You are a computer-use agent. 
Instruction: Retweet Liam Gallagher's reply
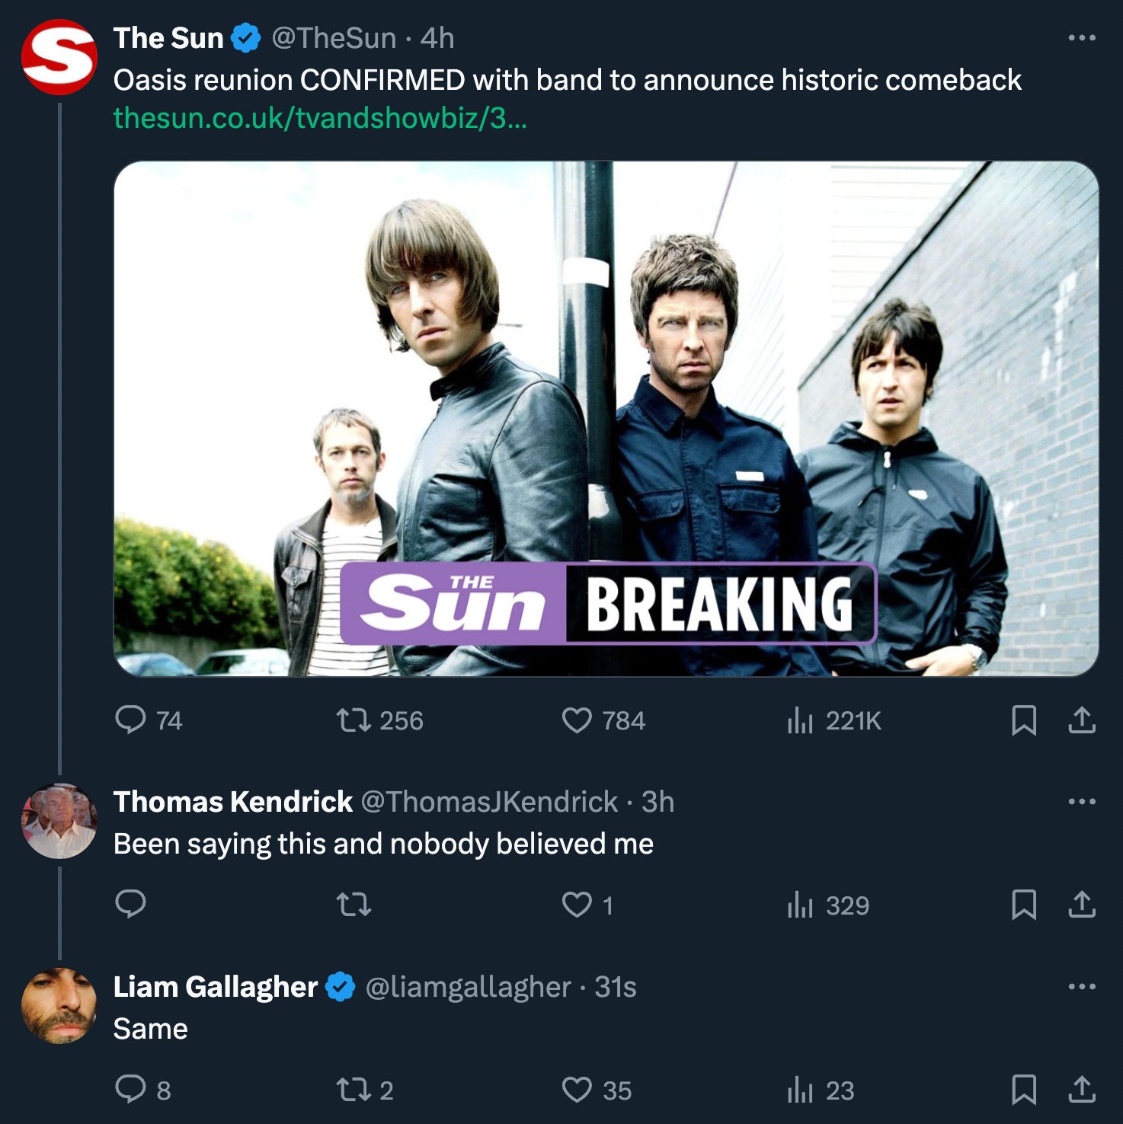point(354,1090)
